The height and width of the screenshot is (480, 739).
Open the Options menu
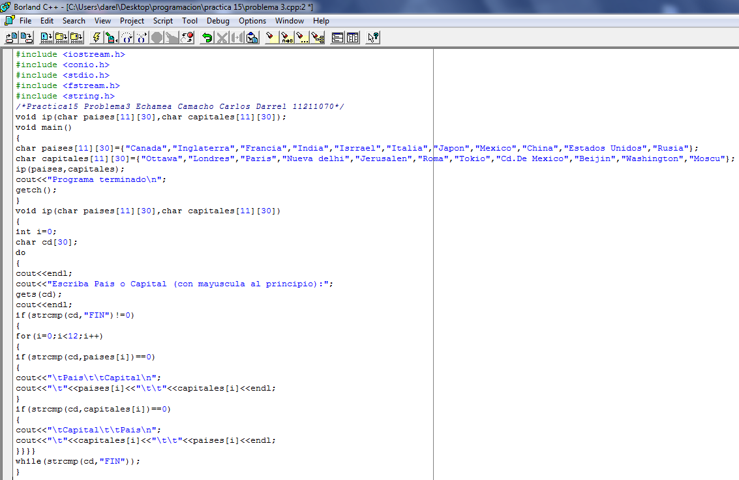click(252, 20)
